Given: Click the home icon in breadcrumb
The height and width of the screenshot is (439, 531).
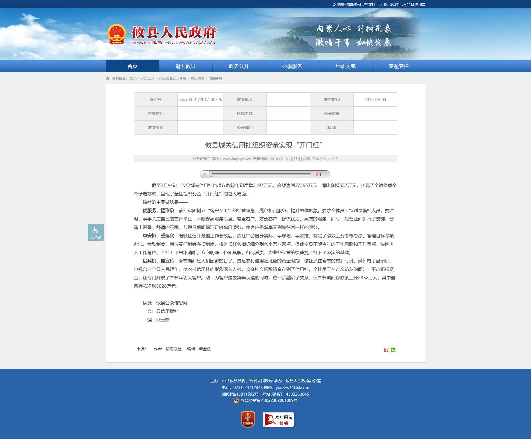Looking at the screenshot, I should (x=108, y=78).
